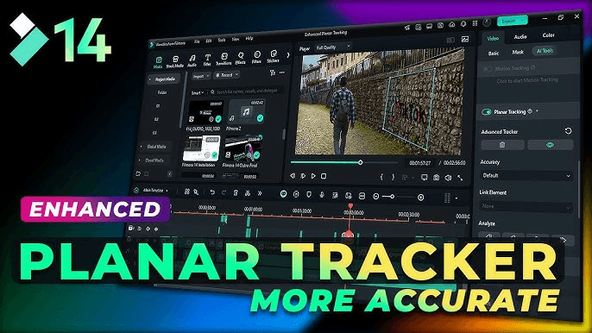Click the redo arrow in timeline toolbar
Image resolution: width=592 pixels, height=333 pixels.
pos(224,193)
